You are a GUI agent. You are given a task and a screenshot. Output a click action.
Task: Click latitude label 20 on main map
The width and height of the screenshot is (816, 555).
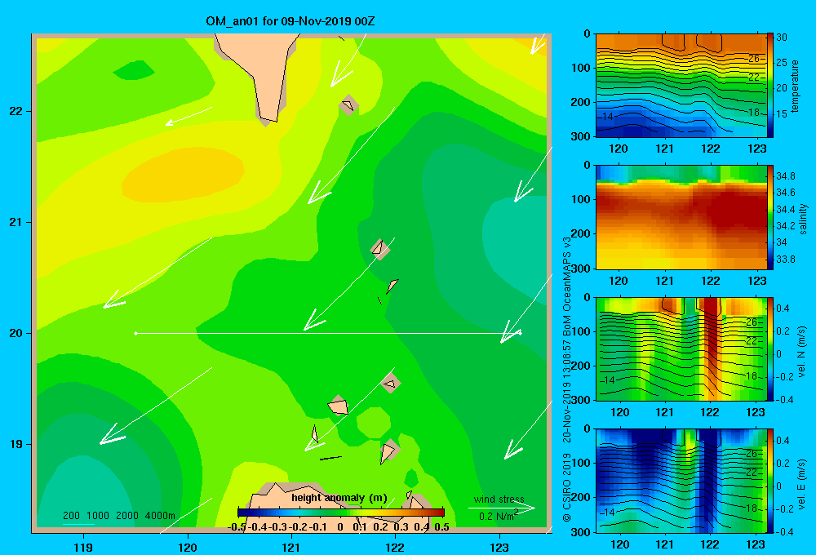tap(16, 333)
